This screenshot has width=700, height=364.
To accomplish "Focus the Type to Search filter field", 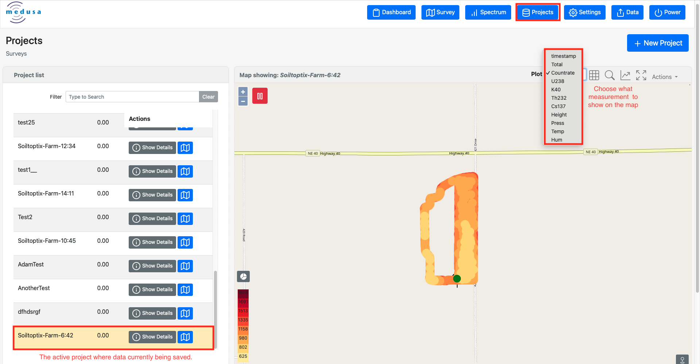I will pos(132,97).
